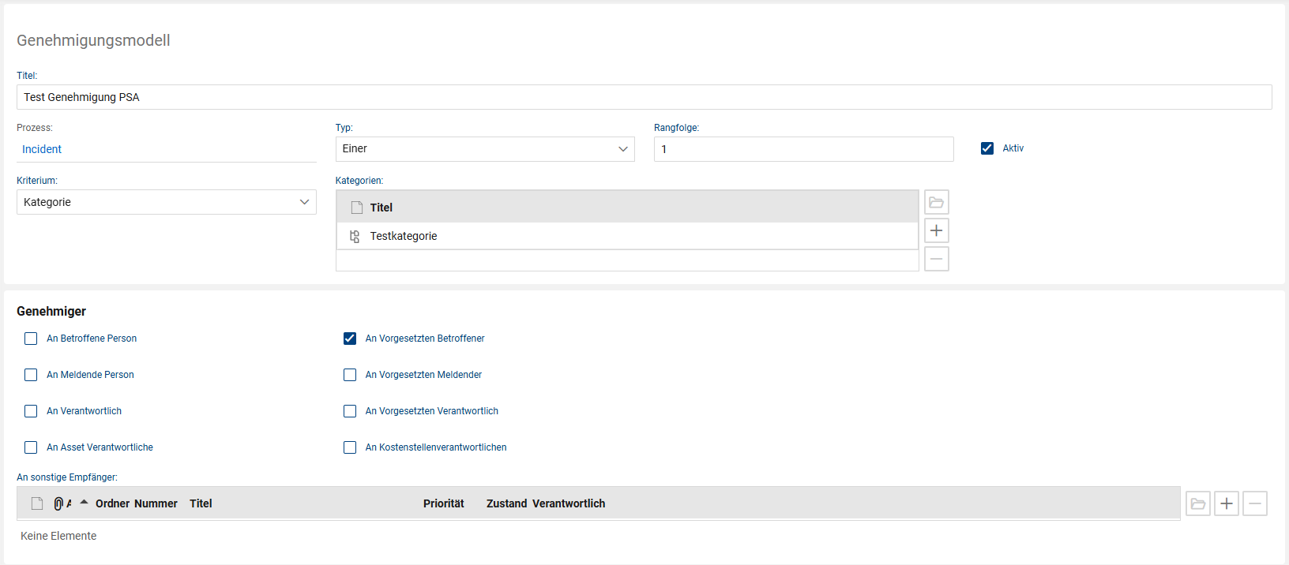Check An Asset Verantwortliche
The width and height of the screenshot is (1289, 565).
click(x=31, y=447)
